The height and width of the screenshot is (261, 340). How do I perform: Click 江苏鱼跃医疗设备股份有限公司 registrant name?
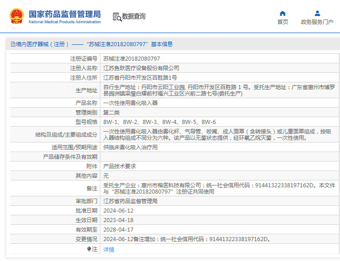click(141, 68)
